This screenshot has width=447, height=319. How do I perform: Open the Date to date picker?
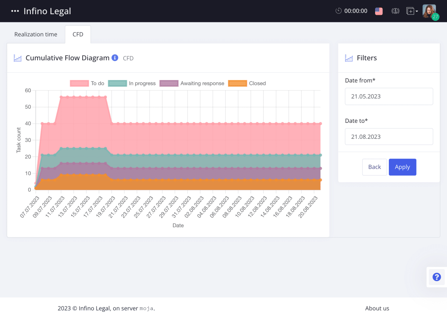click(389, 137)
